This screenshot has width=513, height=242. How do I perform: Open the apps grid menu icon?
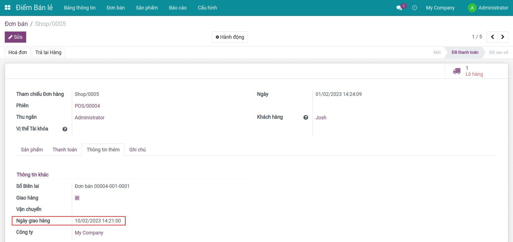click(8, 8)
